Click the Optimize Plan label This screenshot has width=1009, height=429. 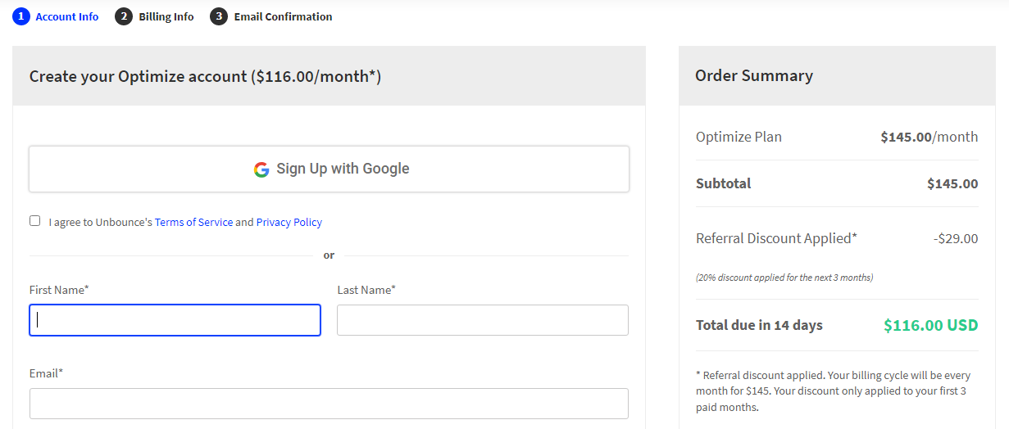(739, 137)
